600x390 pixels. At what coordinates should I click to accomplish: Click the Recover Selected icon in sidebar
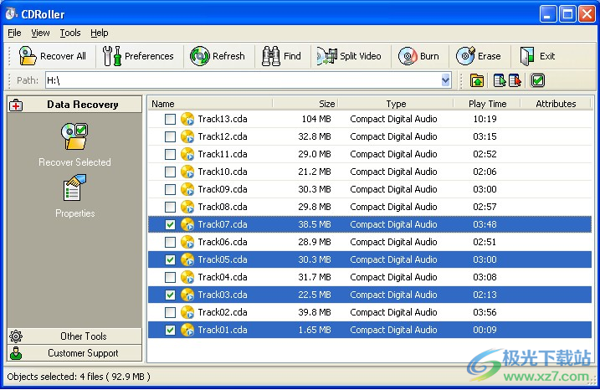click(74, 136)
